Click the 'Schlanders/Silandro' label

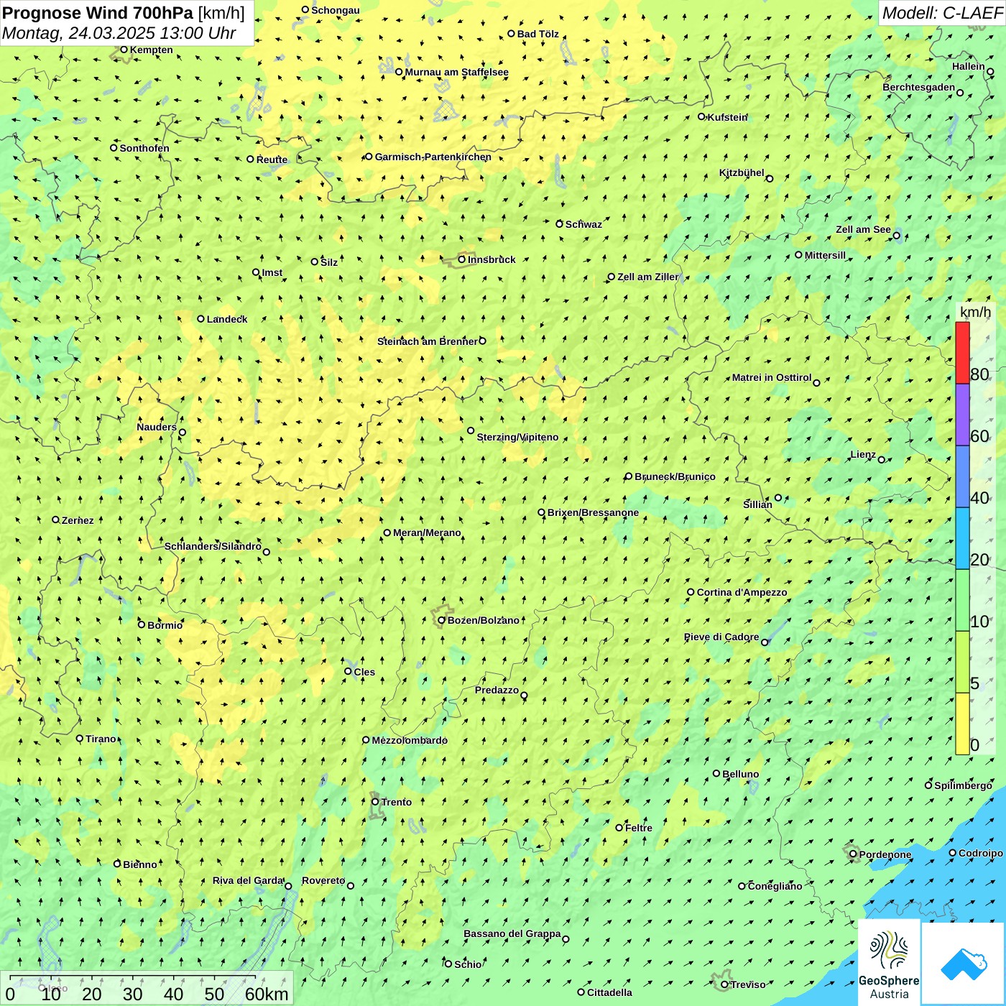213,546
